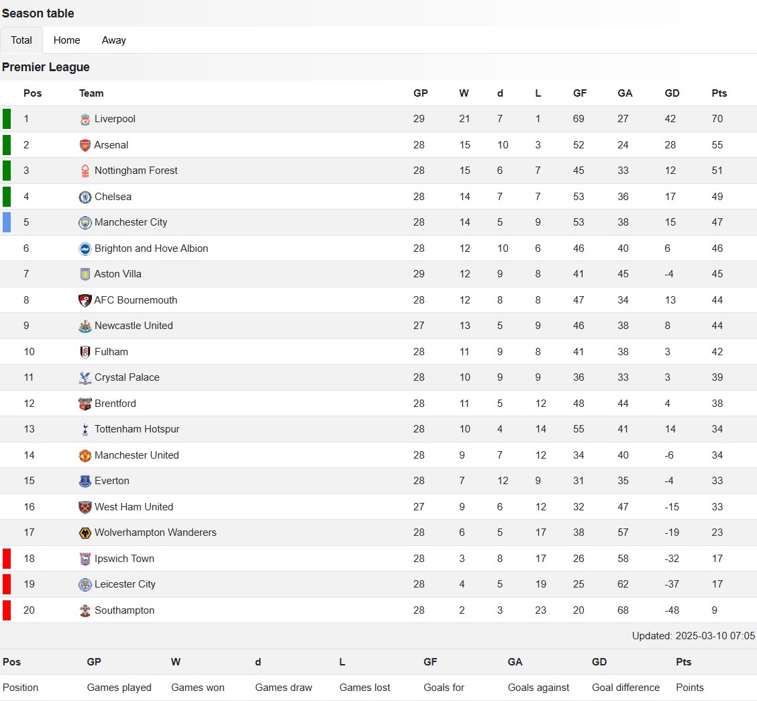The height and width of the screenshot is (701, 757).
Task: Click the Chelsea club crest icon
Action: (85, 197)
